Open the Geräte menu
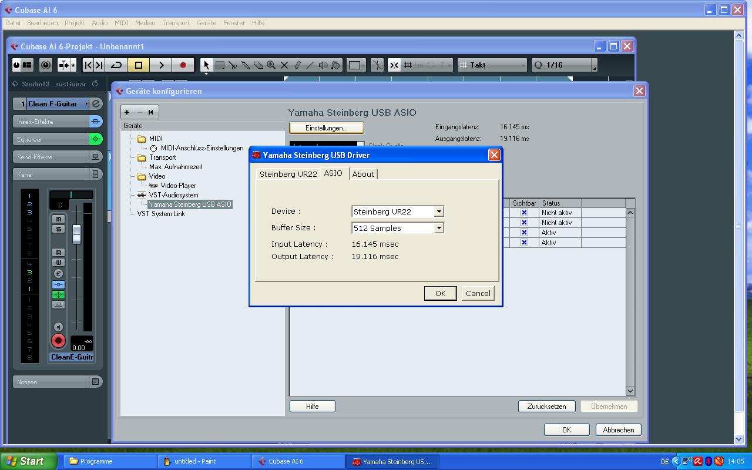 tap(206, 23)
